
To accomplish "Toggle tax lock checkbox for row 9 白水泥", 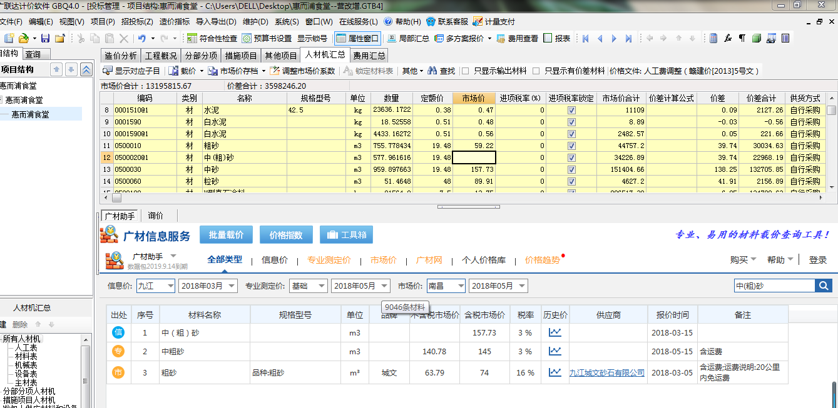I will 571,122.
